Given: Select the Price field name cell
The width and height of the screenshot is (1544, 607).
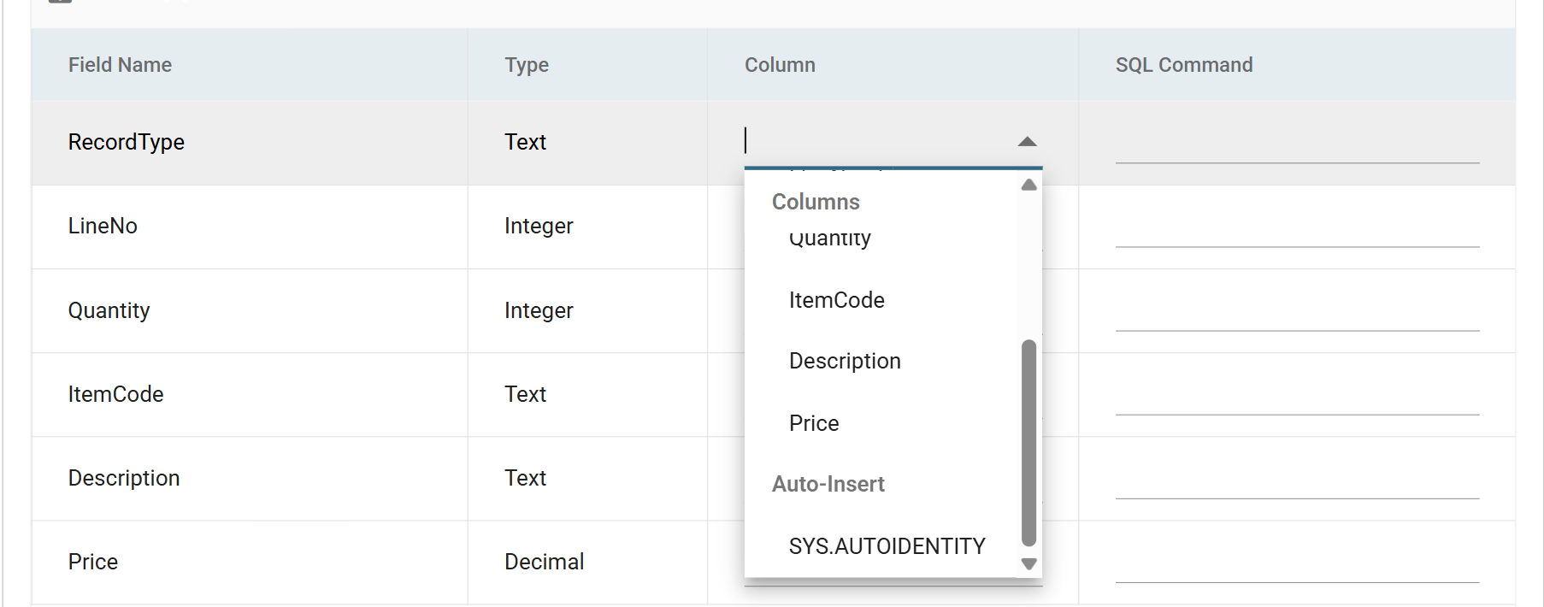Looking at the screenshot, I should point(250,562).
